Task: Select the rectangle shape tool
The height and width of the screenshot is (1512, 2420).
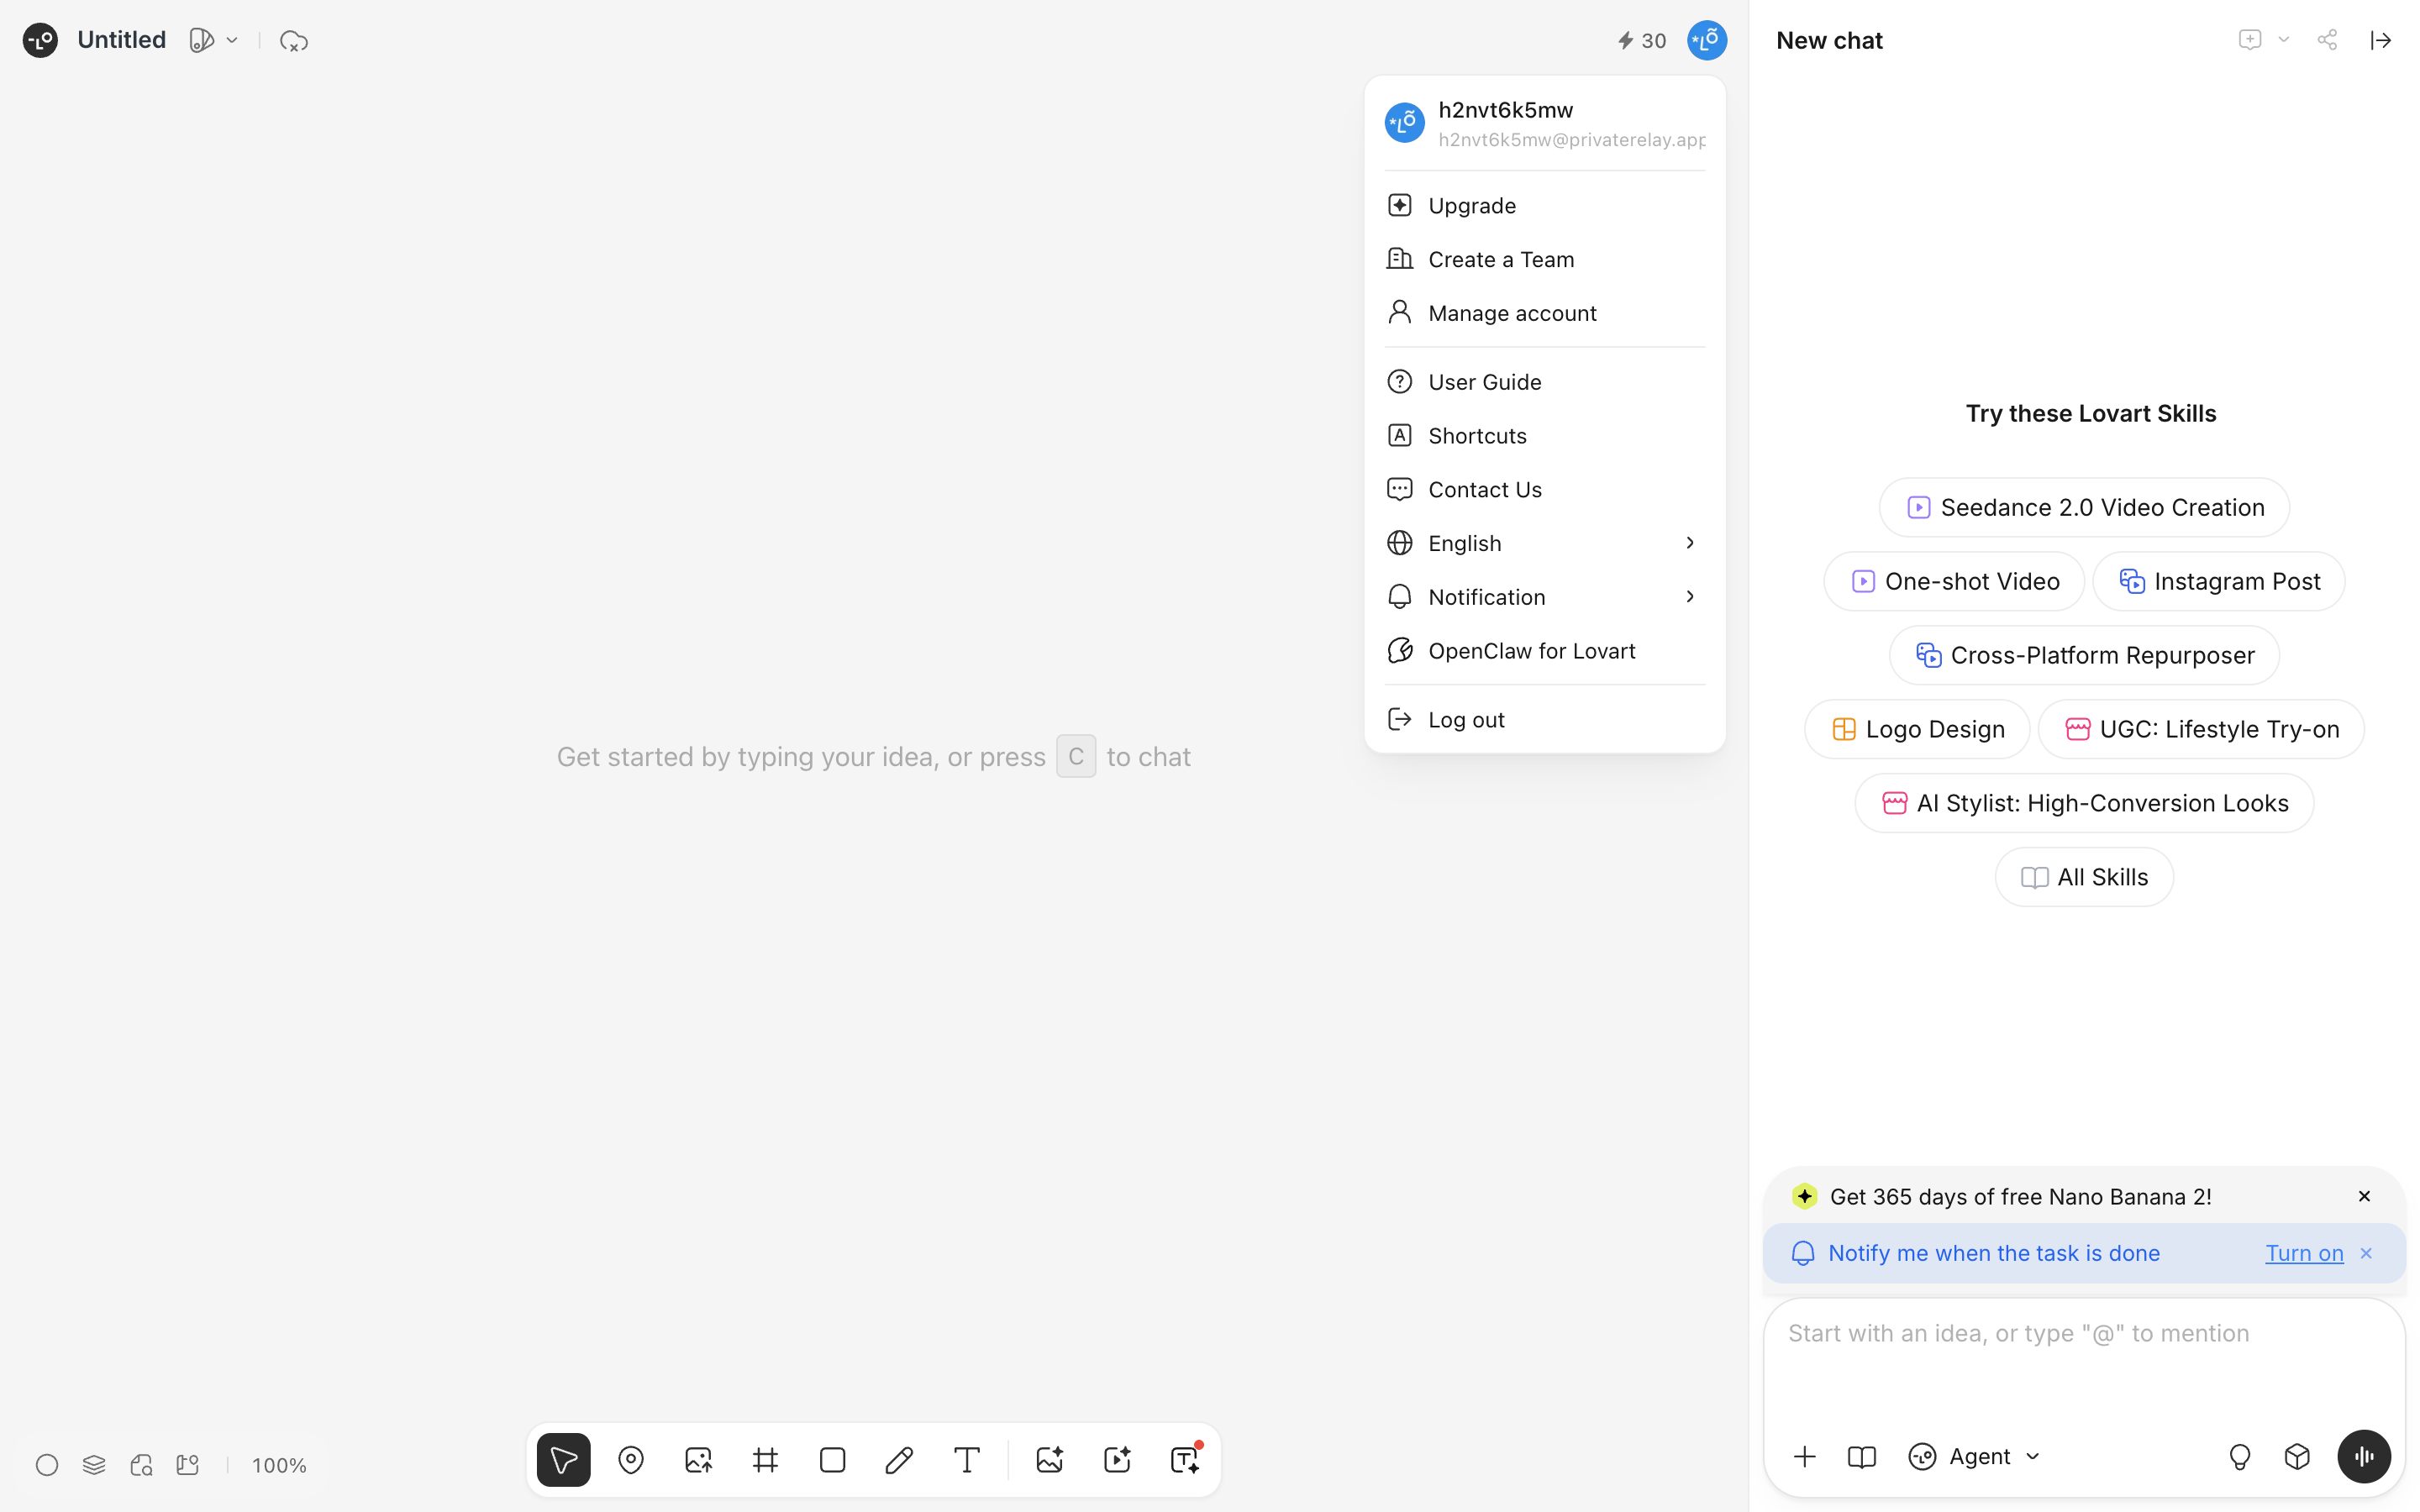Action: point(832,1460)
